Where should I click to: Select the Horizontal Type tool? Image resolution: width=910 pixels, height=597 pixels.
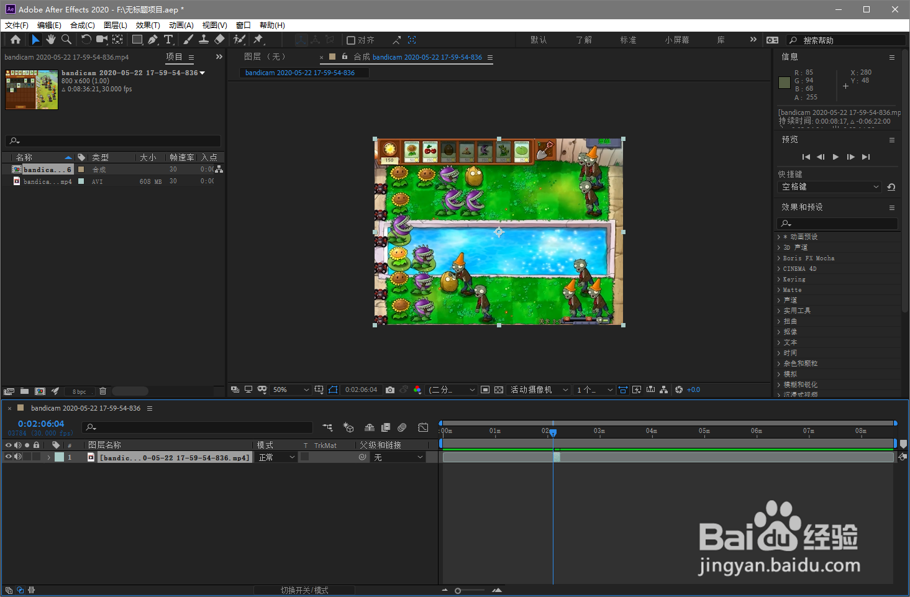pos(168,40)
